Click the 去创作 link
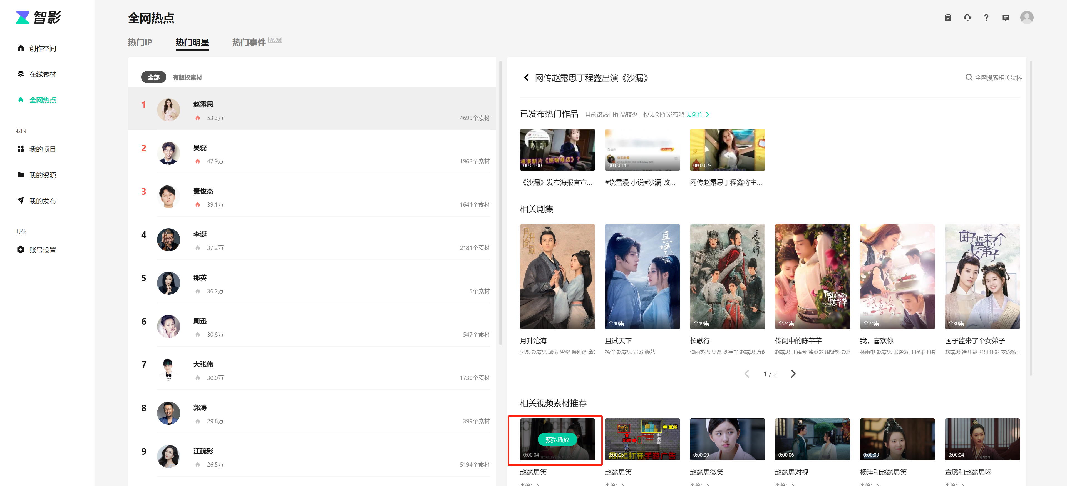This screenshot has height=486, width=1067. pos(694,115)
